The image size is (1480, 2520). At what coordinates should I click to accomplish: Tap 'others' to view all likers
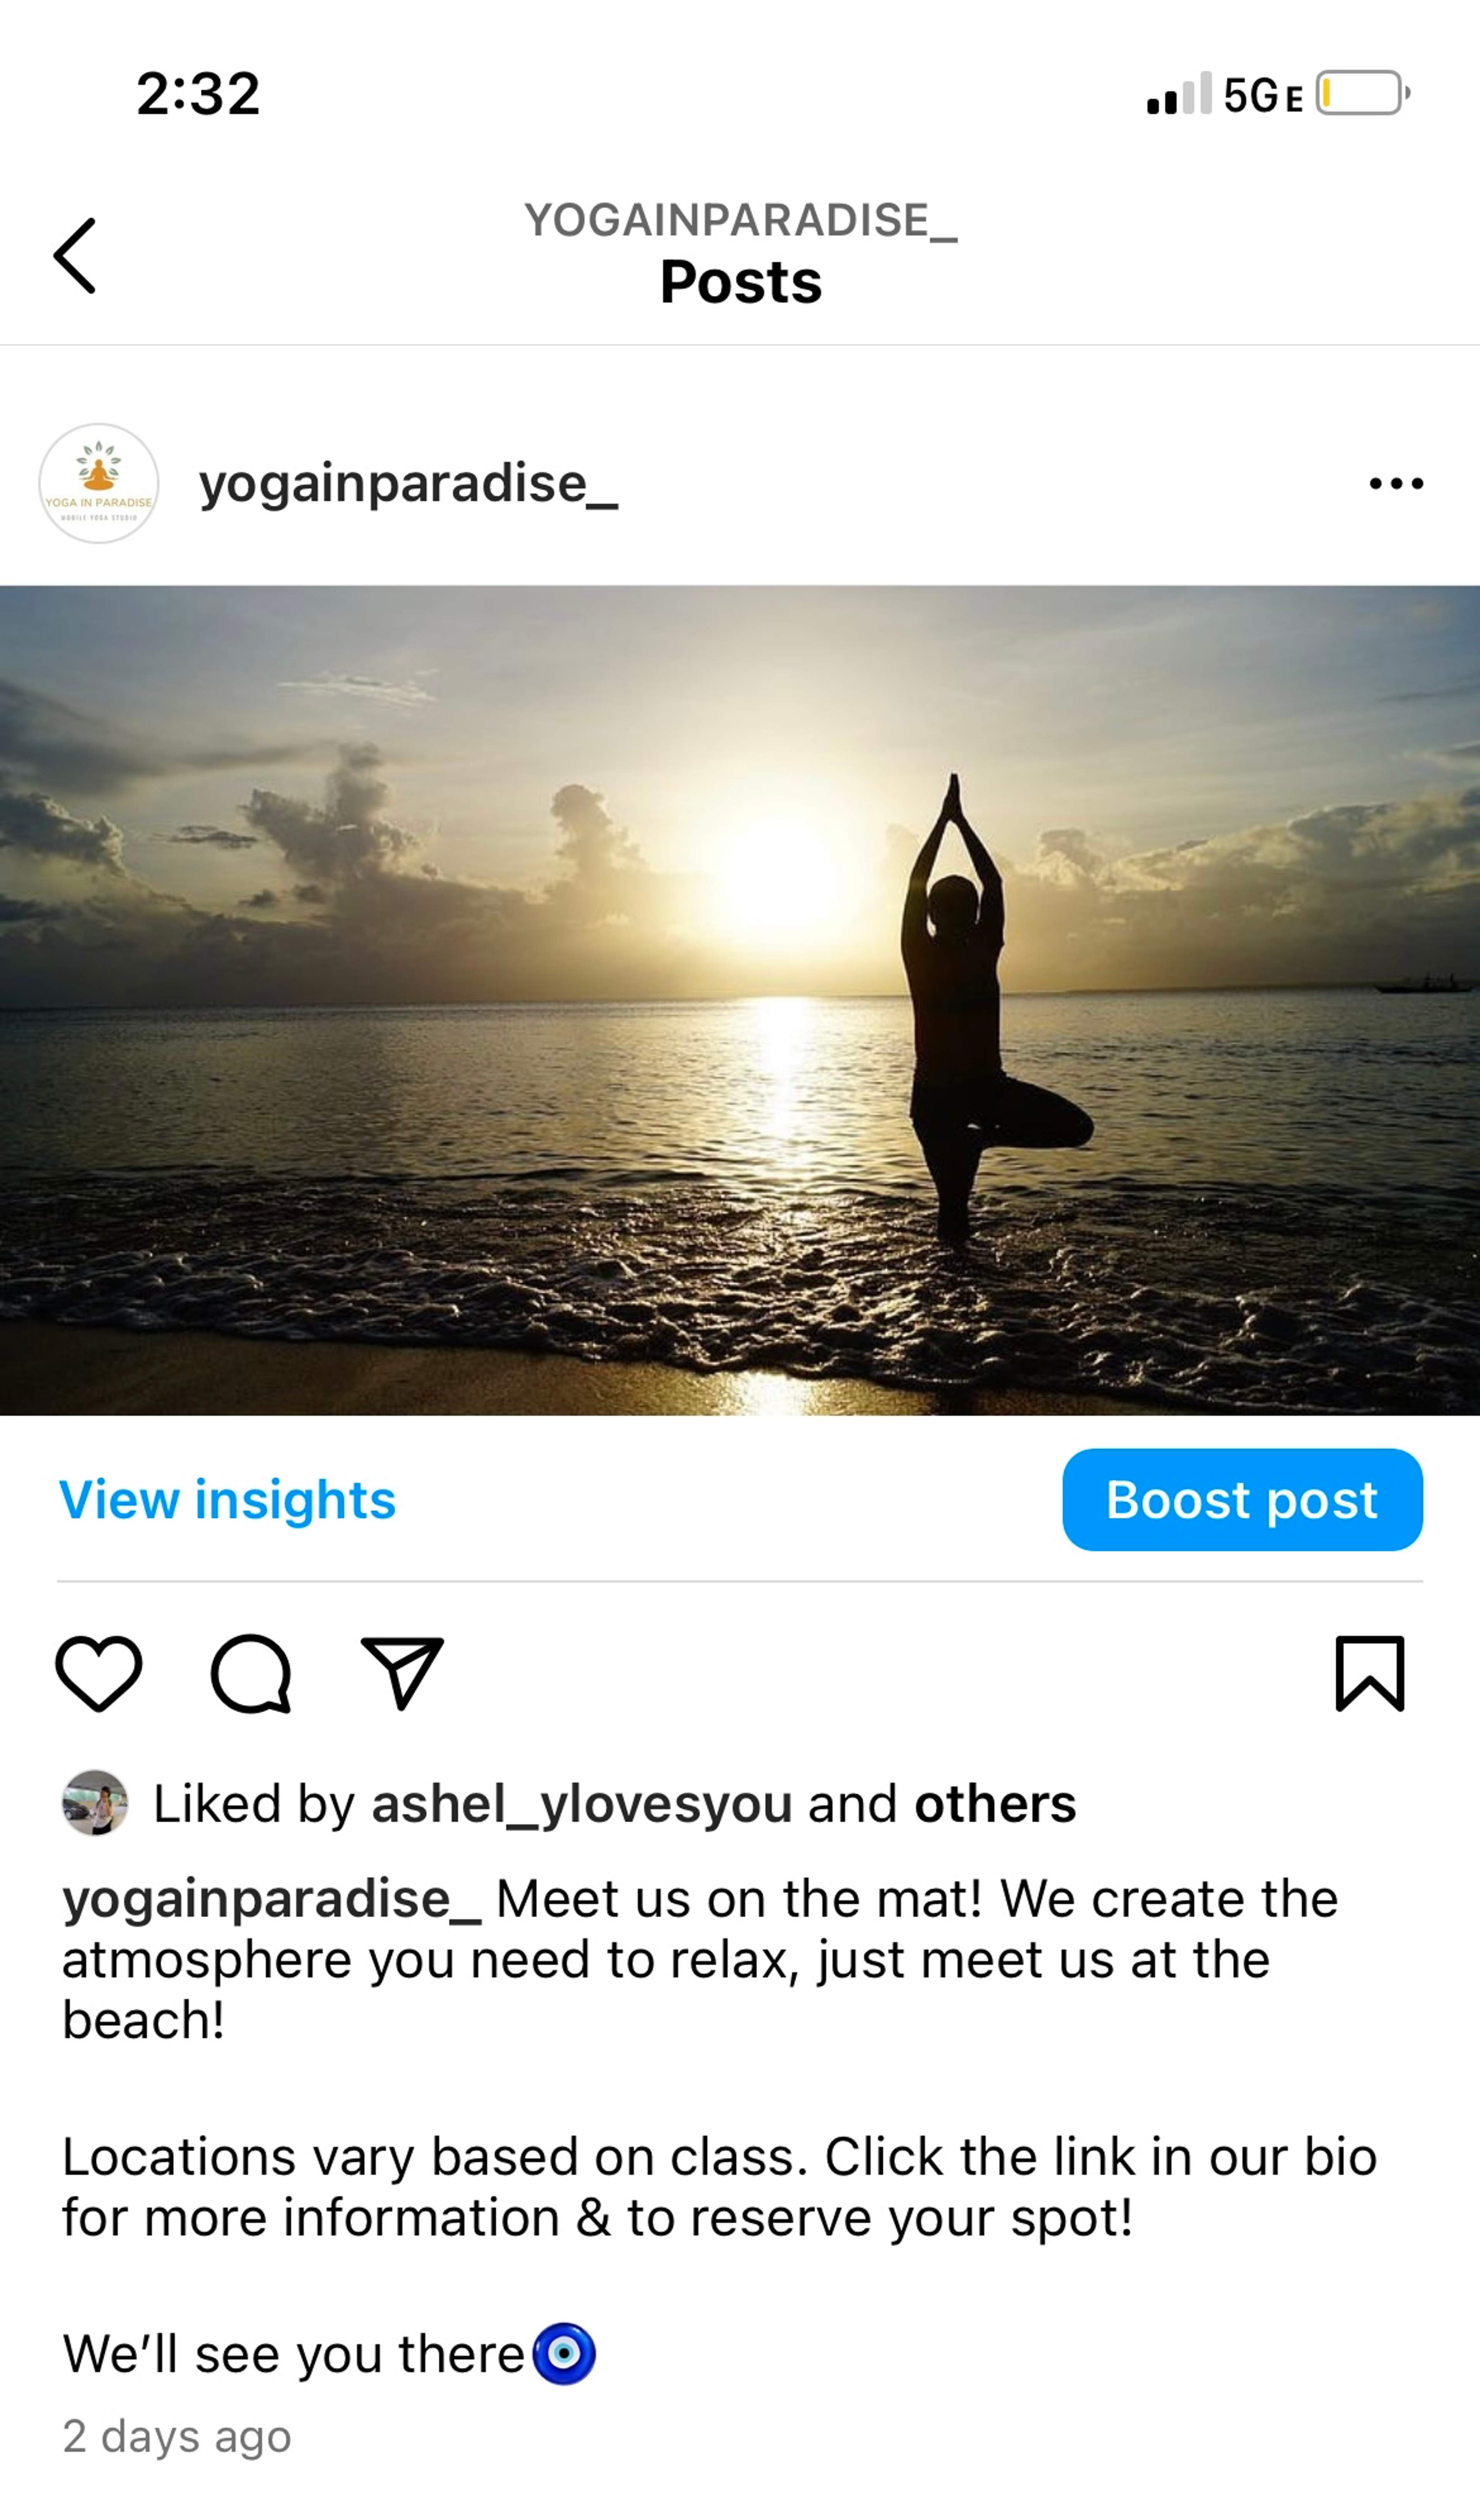[x=995, y=1804]
